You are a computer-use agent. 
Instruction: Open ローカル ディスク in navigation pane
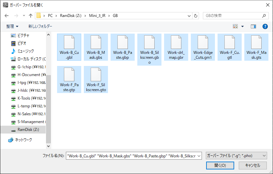pos(28,59)
